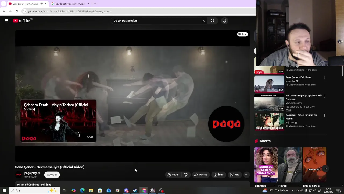
Task: Open the notification center with 22 badge
Action: coord(339,190)
